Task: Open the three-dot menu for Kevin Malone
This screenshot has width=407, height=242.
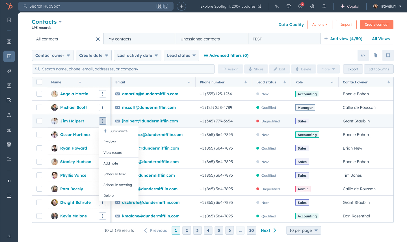Action: (x=103, y=216)
